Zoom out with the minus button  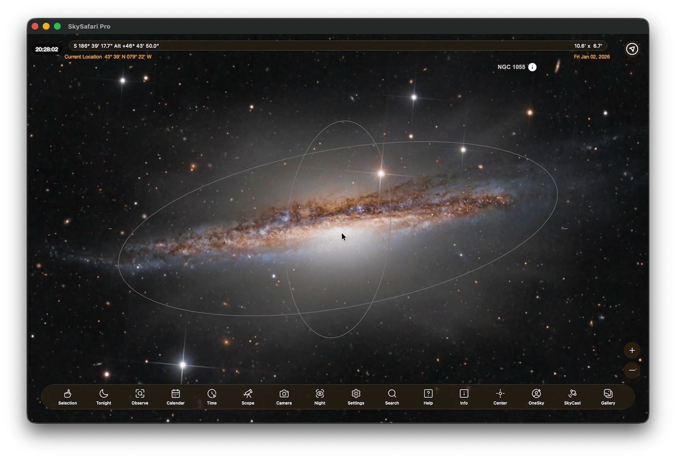click(x=632, y=370)
